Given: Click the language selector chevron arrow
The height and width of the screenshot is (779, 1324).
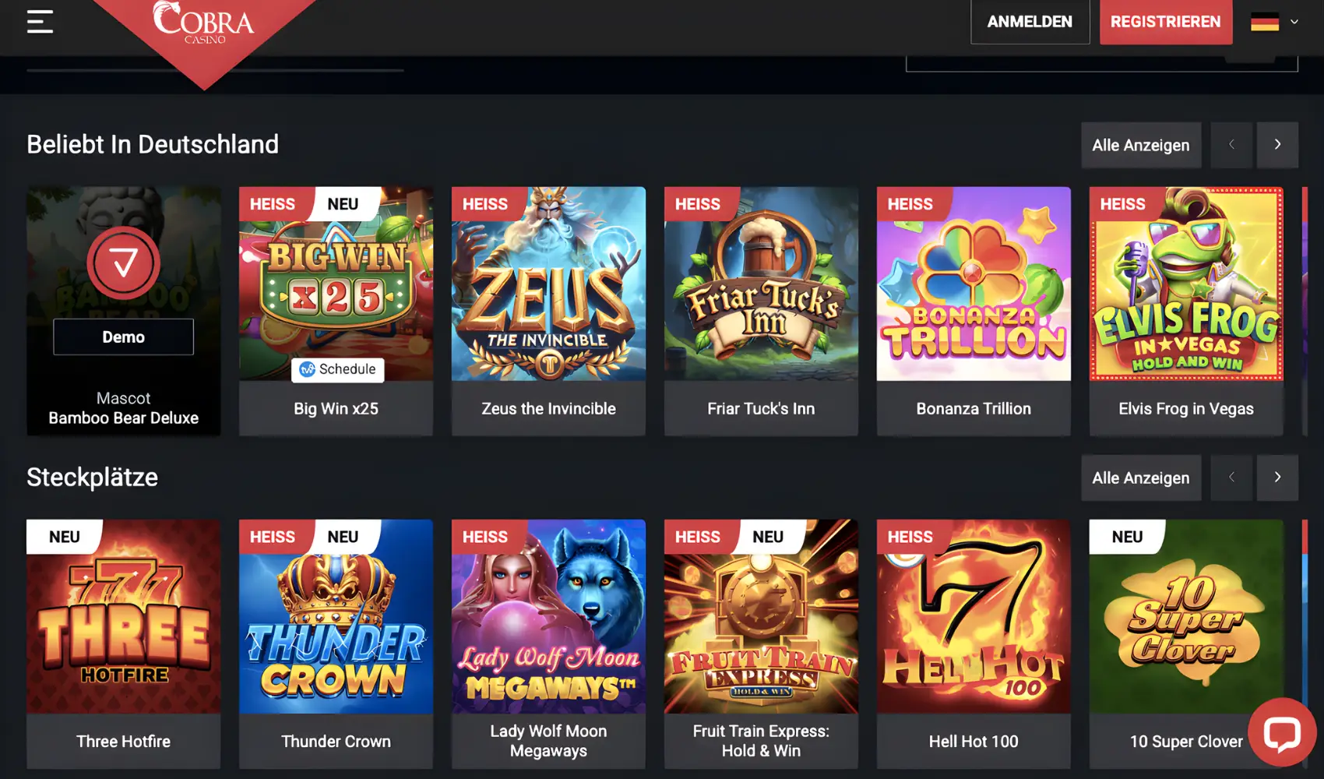Looking at the screenshot, I should (x=1294, y=22).
